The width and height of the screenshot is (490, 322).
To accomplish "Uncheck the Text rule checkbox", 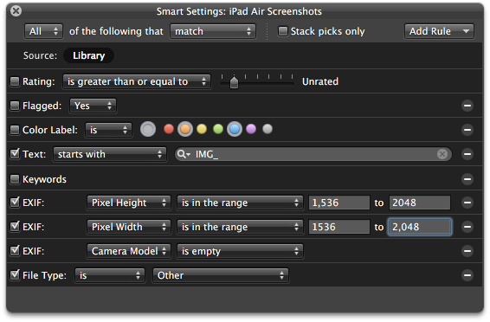I will point(15,154).
